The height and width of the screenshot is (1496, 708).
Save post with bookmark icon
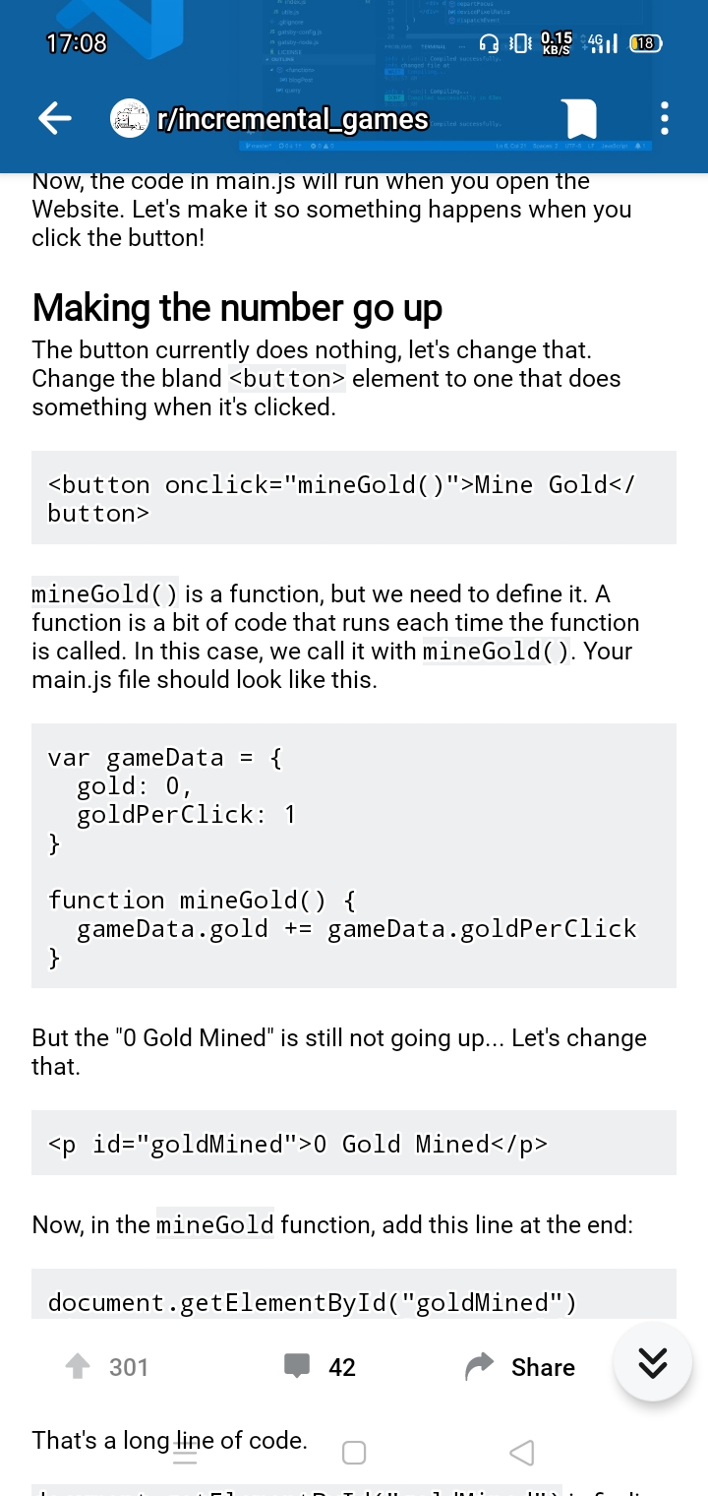pyautogui.click(x=581, y=119)
